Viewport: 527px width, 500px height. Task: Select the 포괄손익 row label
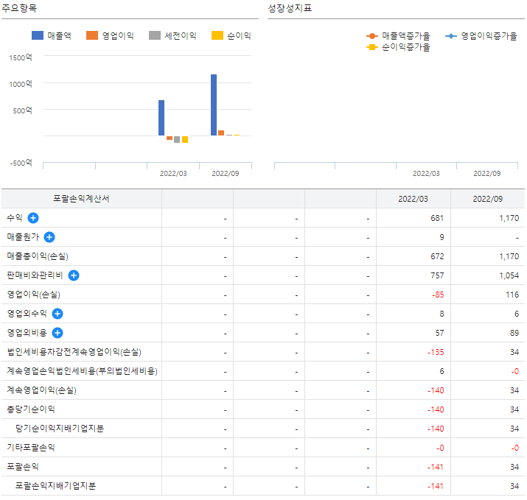tap(23, 467)
